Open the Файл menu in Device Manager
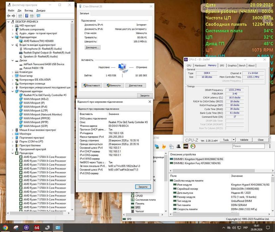275x232 pixels. coord(11,10)
